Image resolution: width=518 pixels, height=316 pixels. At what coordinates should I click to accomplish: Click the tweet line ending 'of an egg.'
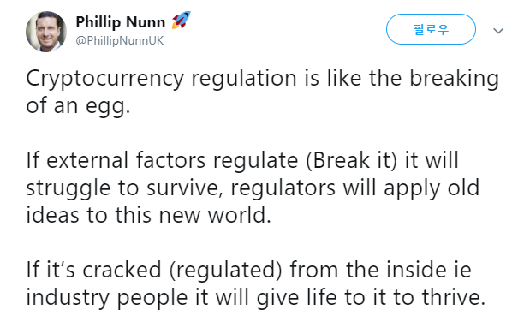[x=78, y=106]
